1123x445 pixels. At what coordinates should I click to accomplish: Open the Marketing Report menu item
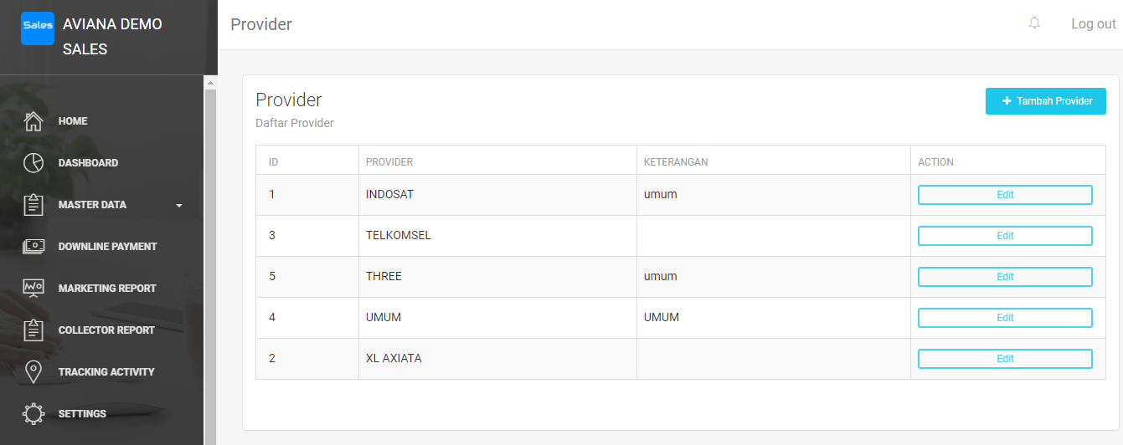point(107,289)
